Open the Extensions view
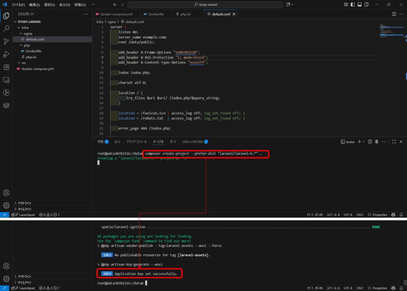This screenshot has height=291, width=407. pos(6,67)
